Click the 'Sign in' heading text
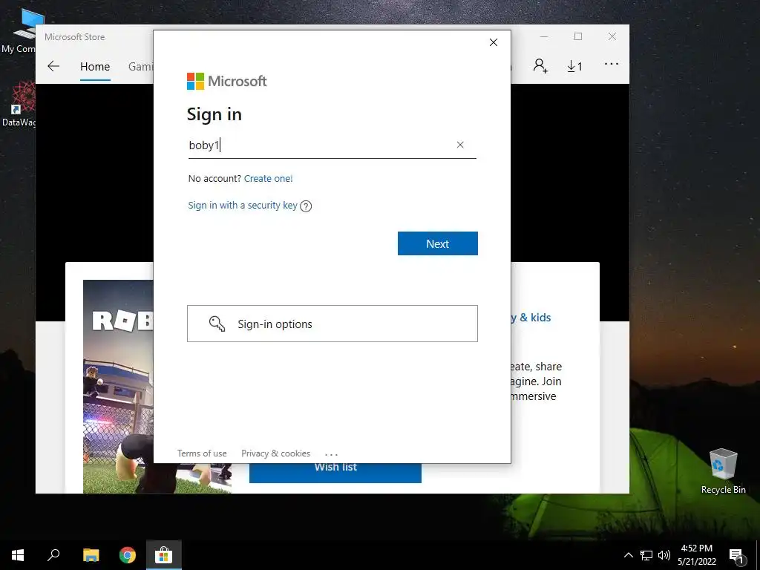760x570 pixels. pyautogui.click(x=214, y=114)
